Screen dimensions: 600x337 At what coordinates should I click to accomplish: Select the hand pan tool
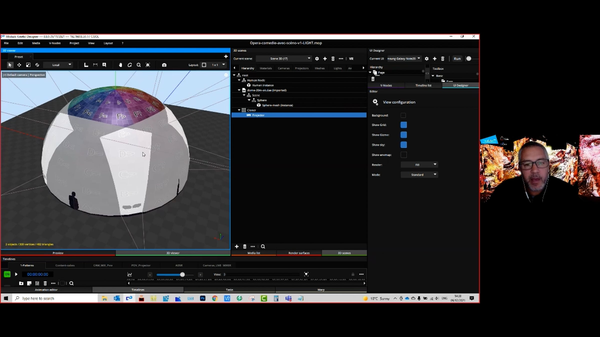pos(120,65)
